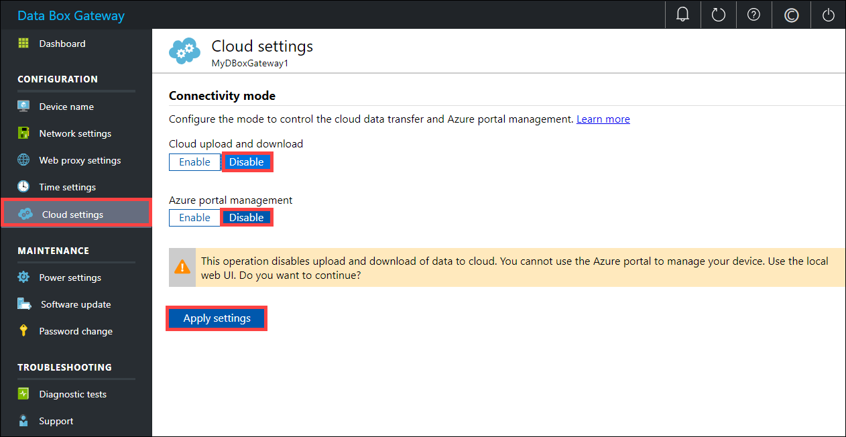Go to Software update page
Viewport: 846px width, 437px height.
pos(76,304)
